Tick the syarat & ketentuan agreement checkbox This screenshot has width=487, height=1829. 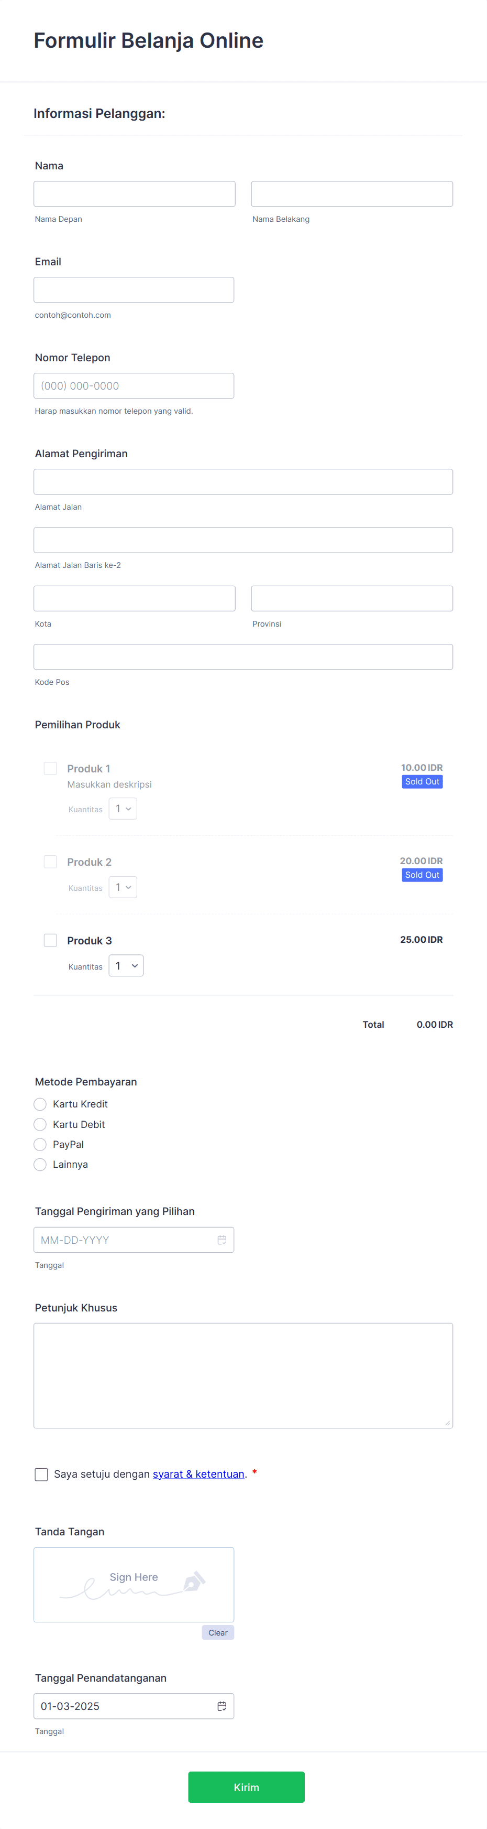41,1474
